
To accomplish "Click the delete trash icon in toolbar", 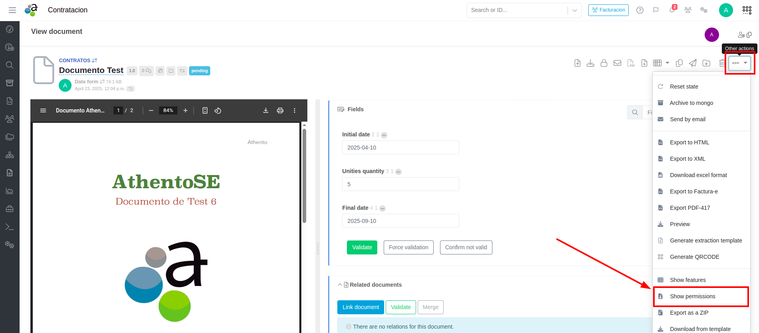I will [x=722, y=63].
